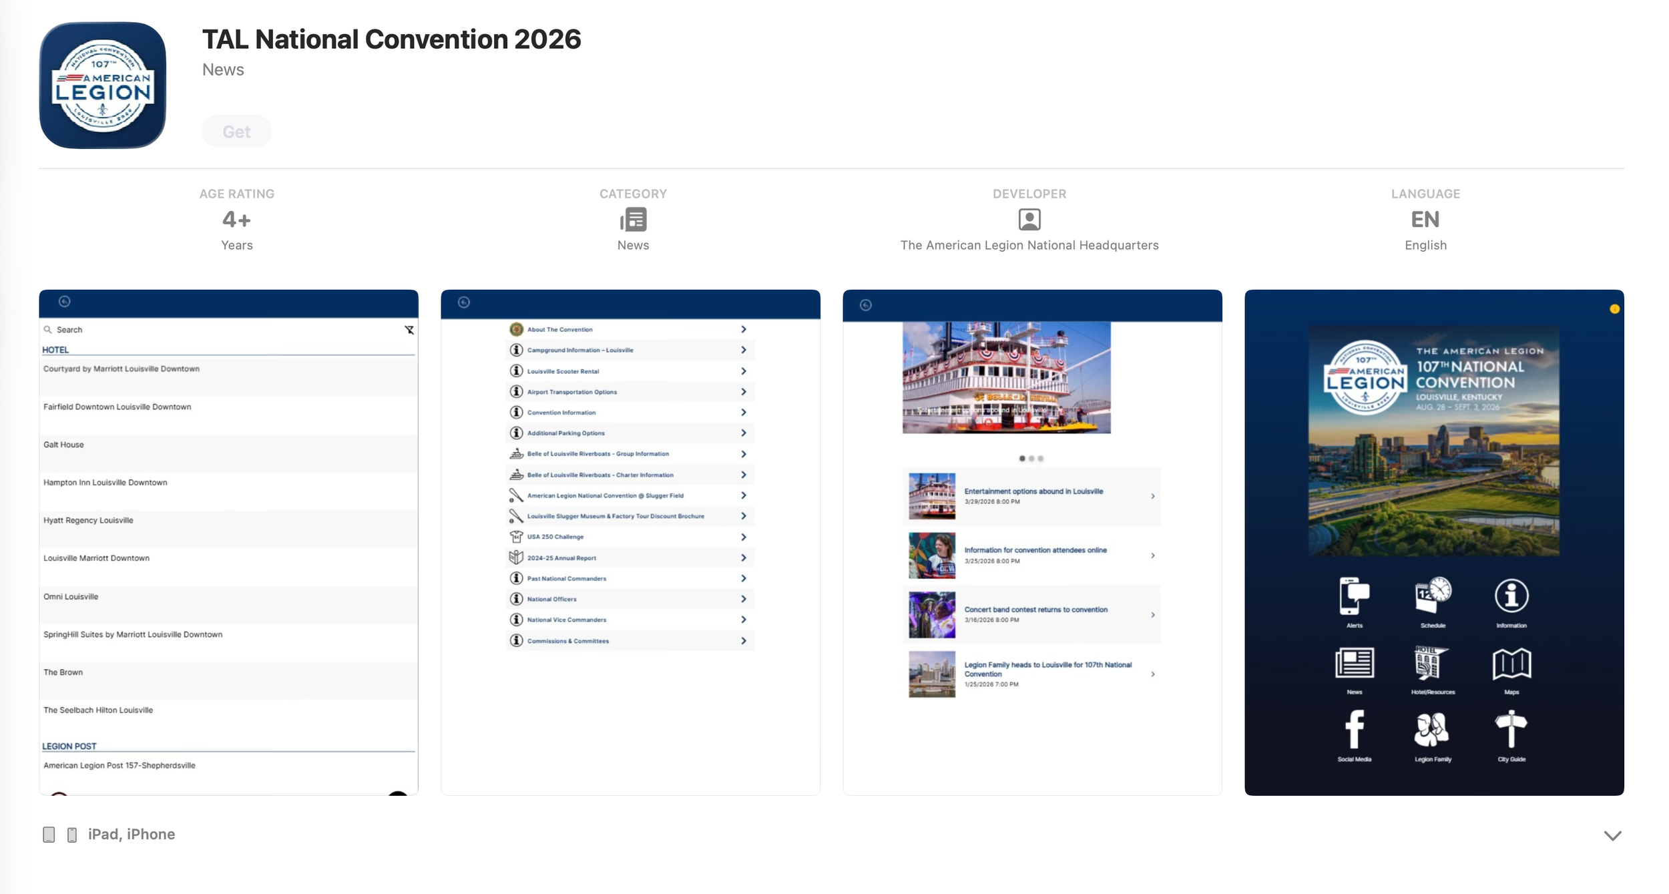Open Past National Commanders entry

pyautogui.click(x=630, y=578)
